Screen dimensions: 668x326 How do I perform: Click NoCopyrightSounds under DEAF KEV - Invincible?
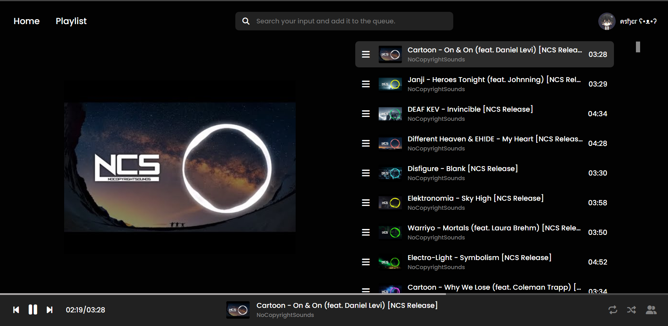coord(436,119)
